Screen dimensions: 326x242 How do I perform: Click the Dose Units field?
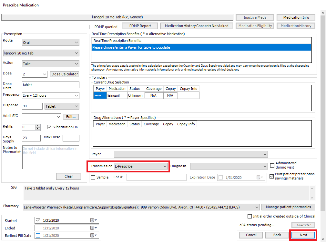point(51,85)
